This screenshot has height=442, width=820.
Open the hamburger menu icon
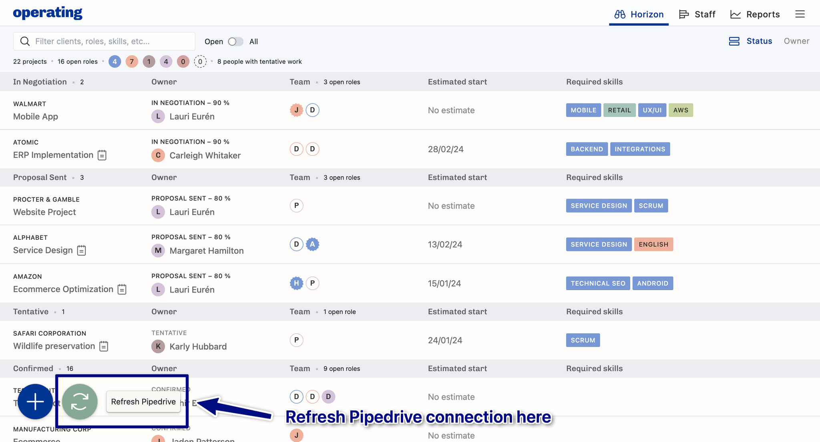[800, 14]
